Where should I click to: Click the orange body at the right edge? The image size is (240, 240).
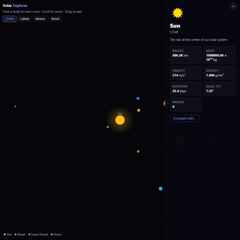(164, 103)
